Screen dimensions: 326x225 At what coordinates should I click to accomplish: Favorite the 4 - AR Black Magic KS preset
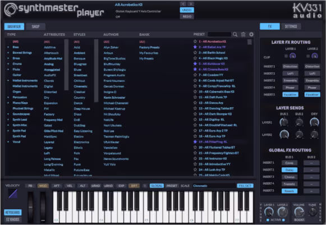(x=195, y=58)
